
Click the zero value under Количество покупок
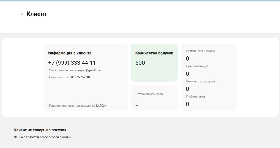point(188,89)
